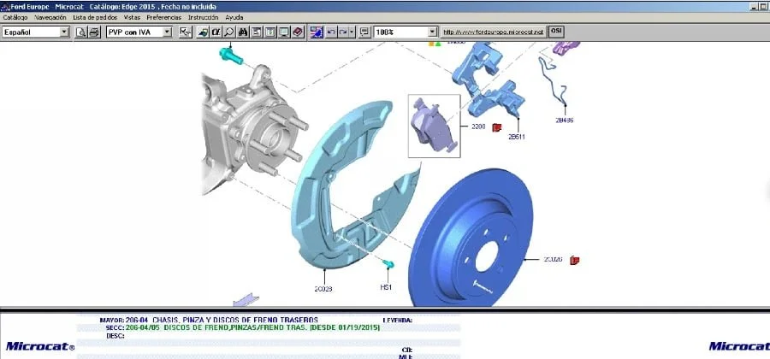Viewport: 770px width, 359px height.
Task: Open the Instrucción menu
Action: (x=204, y=17)
